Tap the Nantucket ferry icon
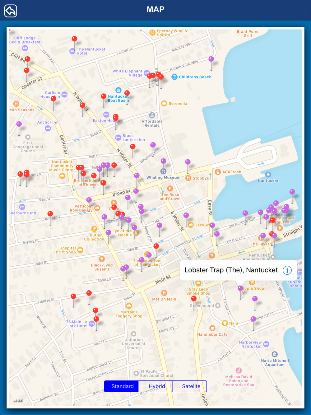The width and height of the screenshot is (311, 415). [268, 174]
